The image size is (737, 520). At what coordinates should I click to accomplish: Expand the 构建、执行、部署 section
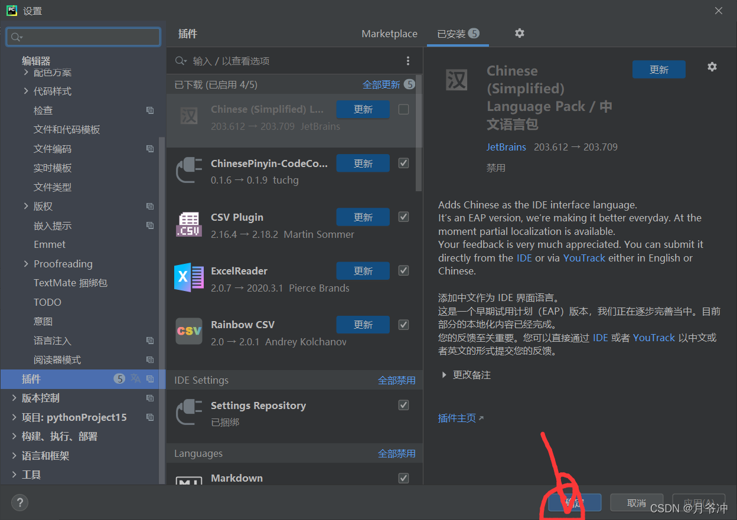14,437
